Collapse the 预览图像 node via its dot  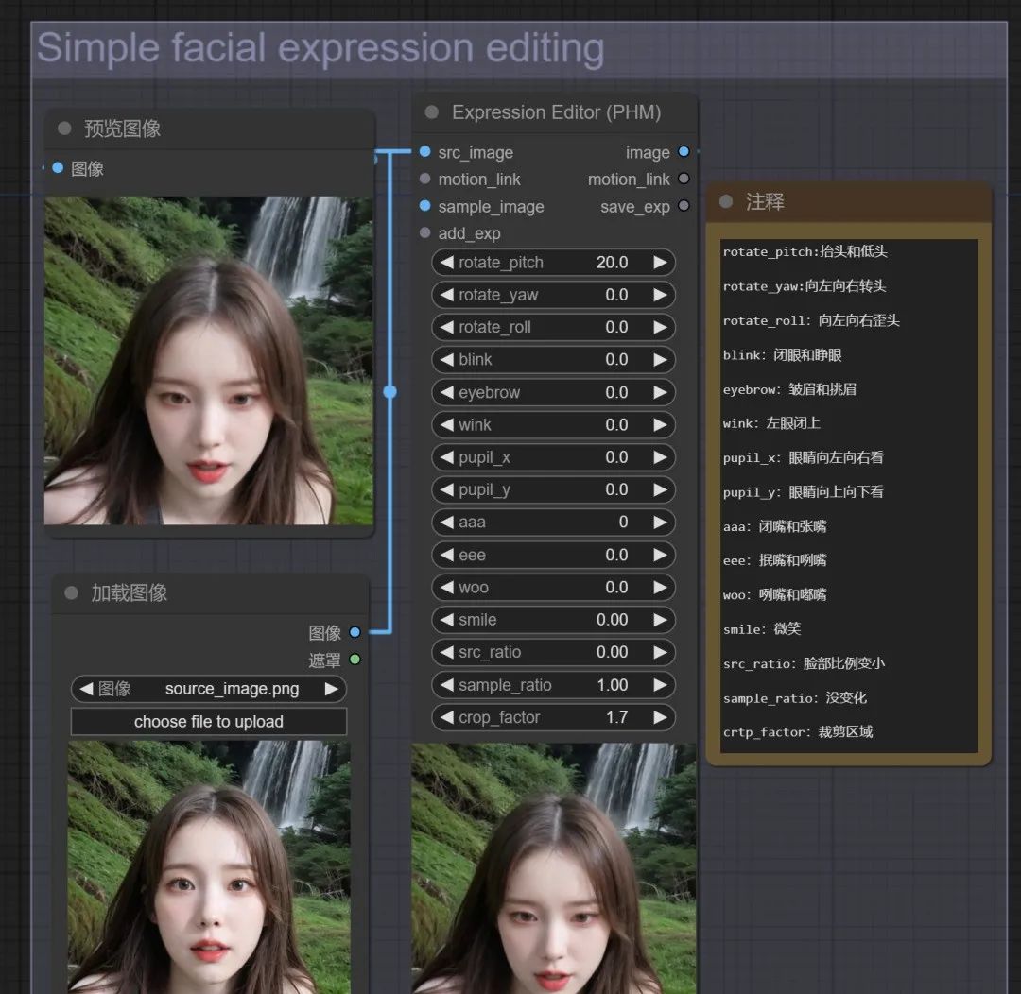tap(64, 129)
